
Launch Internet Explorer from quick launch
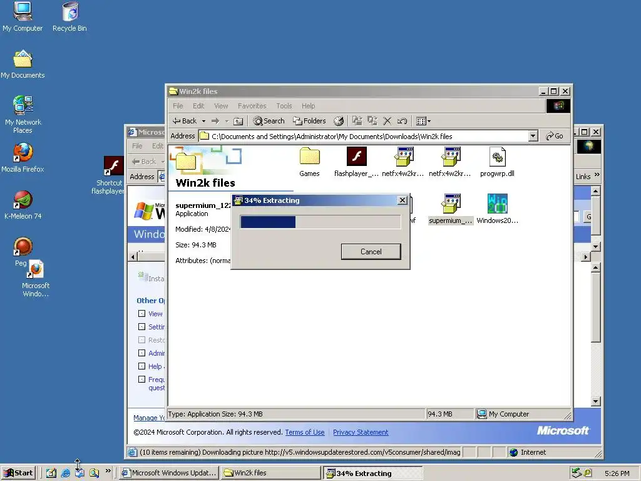tap(65, 473)
